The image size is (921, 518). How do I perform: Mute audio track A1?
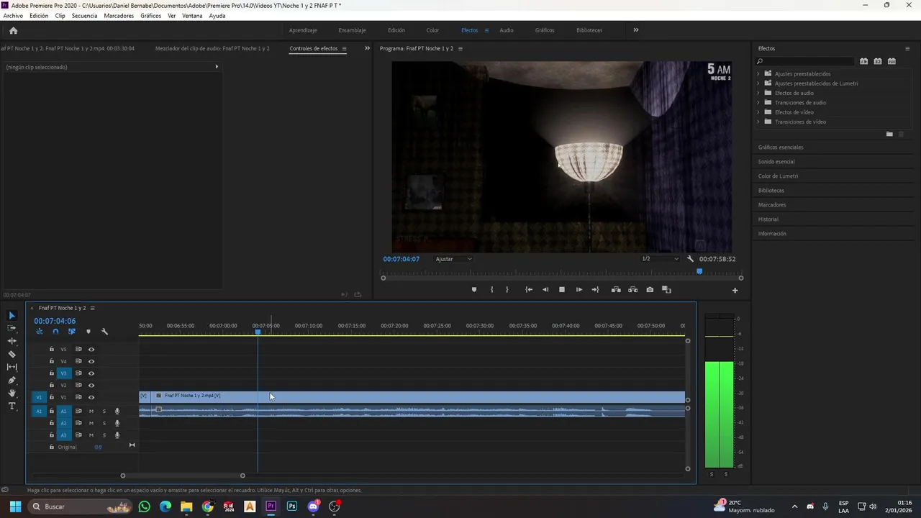[x=91, y=412]
